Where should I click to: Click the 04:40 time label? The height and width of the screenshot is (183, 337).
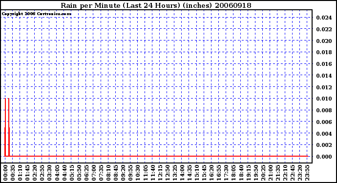coord(64,173)
